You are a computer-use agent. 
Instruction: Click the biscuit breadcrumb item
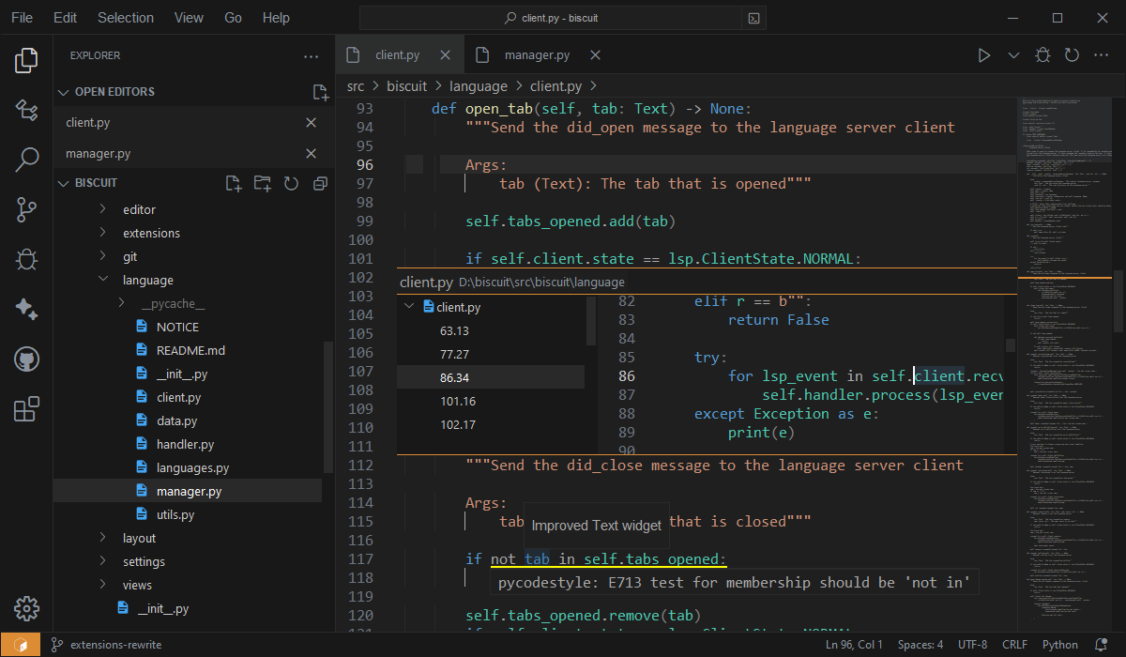[x=406, y=85]
